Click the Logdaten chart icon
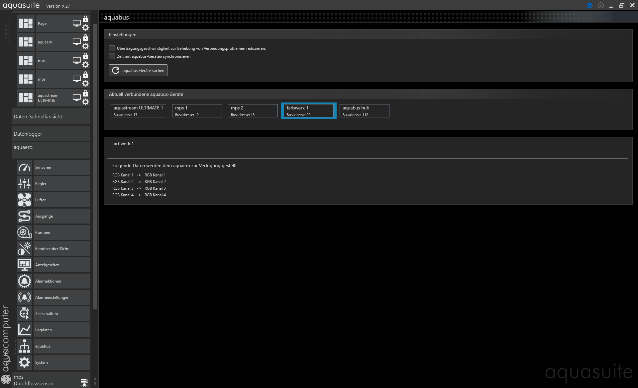This screenshot has width=638, height=388. click(24, 330)
